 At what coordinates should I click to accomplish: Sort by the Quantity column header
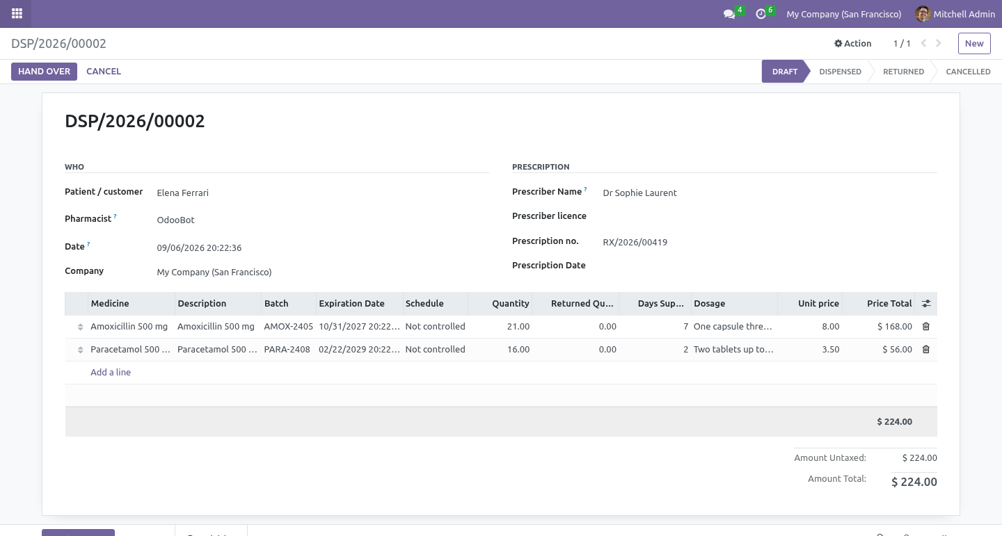pyautogui.click(x=501, y=304)
